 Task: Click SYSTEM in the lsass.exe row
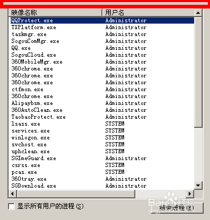pyautogui.click(x=115, y=124)
